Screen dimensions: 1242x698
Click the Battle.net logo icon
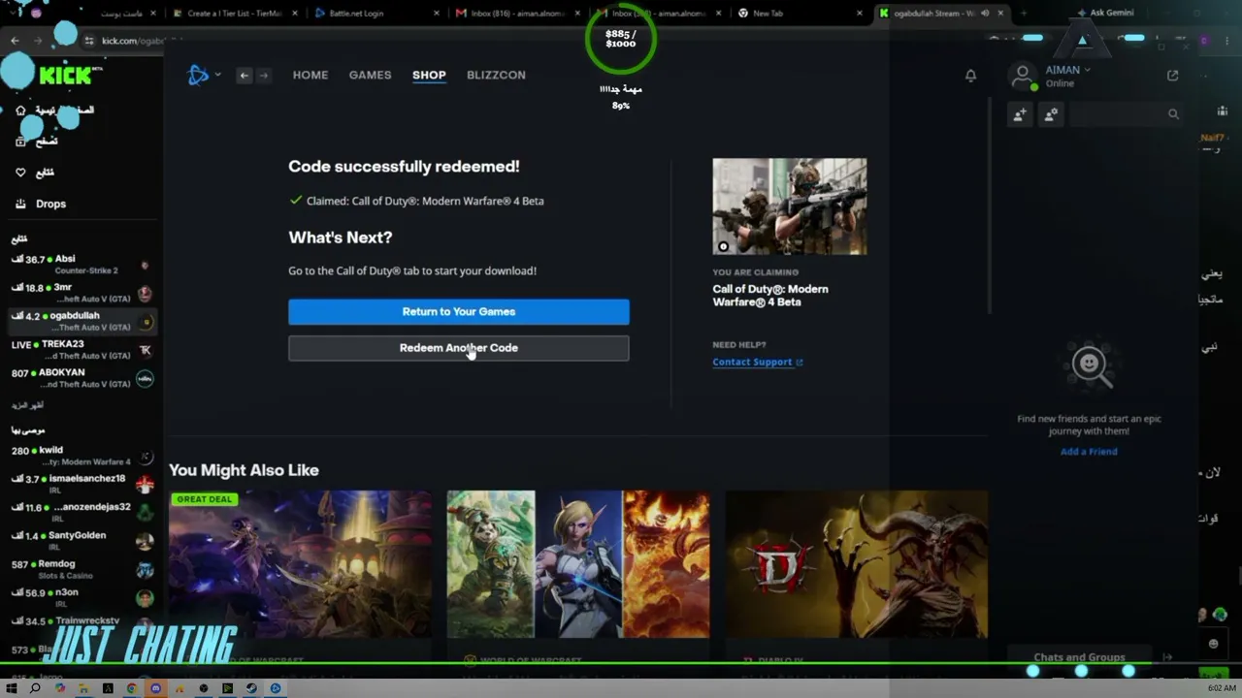coord(198,75)
